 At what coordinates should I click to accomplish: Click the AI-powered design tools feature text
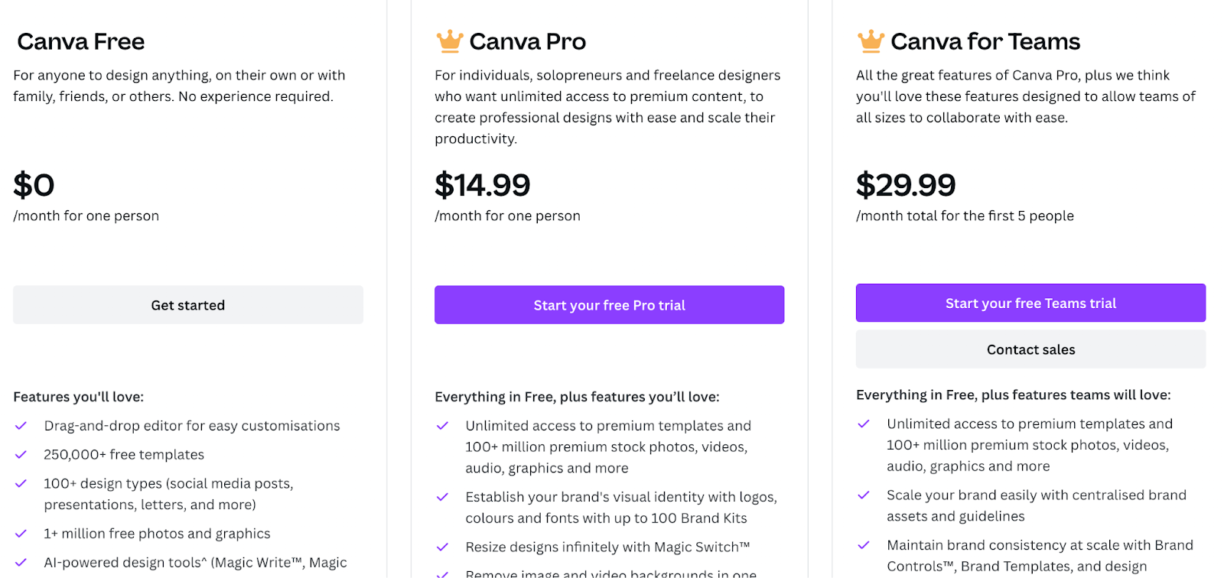coord(195,563)
